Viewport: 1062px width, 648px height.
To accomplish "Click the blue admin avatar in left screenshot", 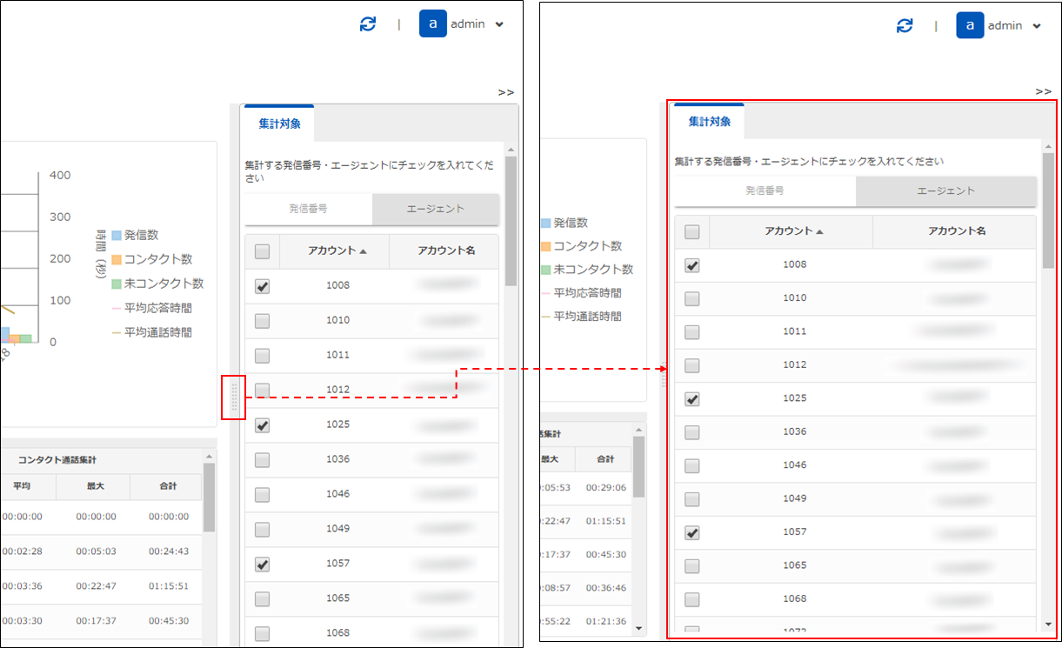I will pyautogui.click(x=433, y=24).
